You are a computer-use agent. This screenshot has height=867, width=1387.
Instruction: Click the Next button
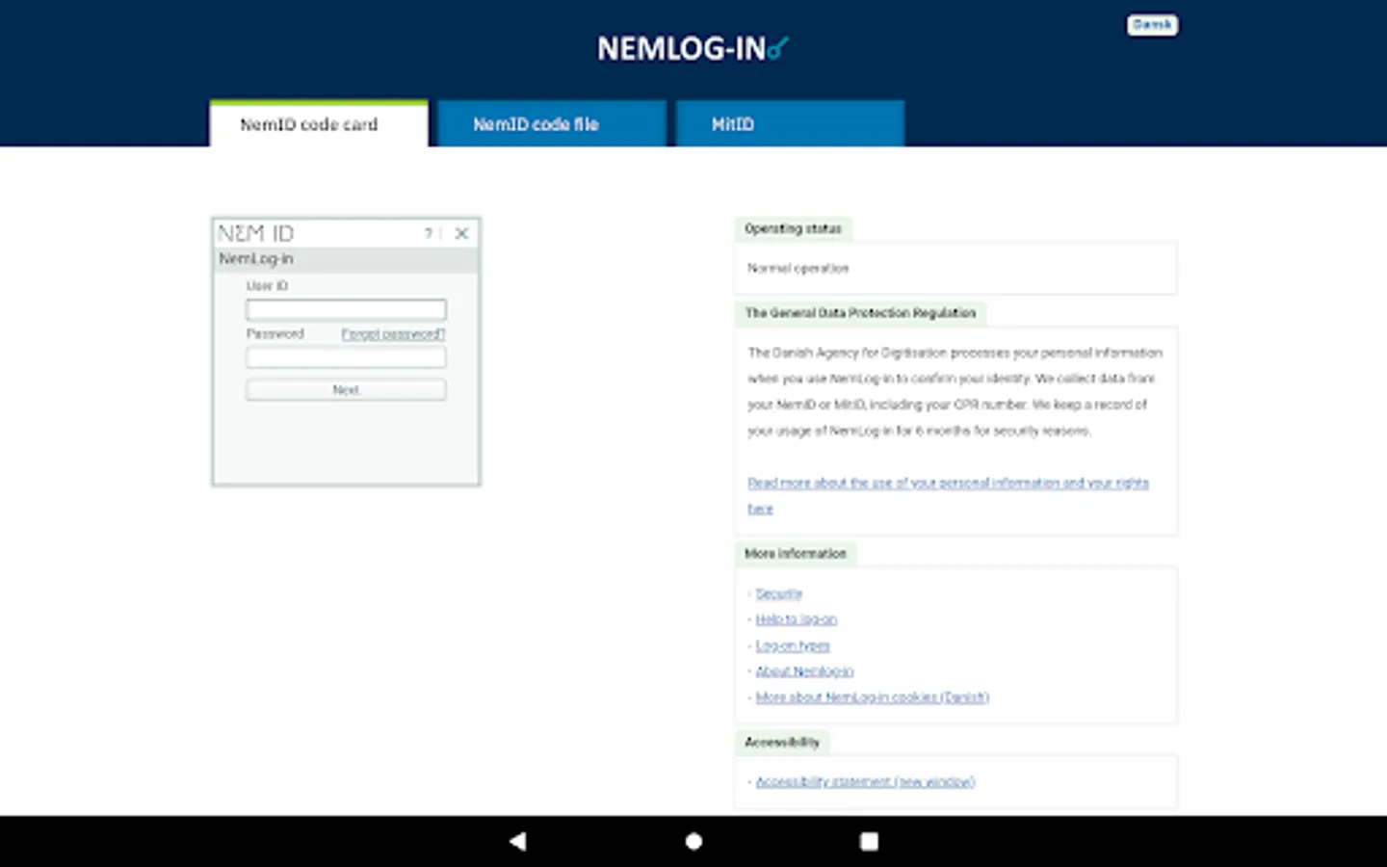coord(346,389)
